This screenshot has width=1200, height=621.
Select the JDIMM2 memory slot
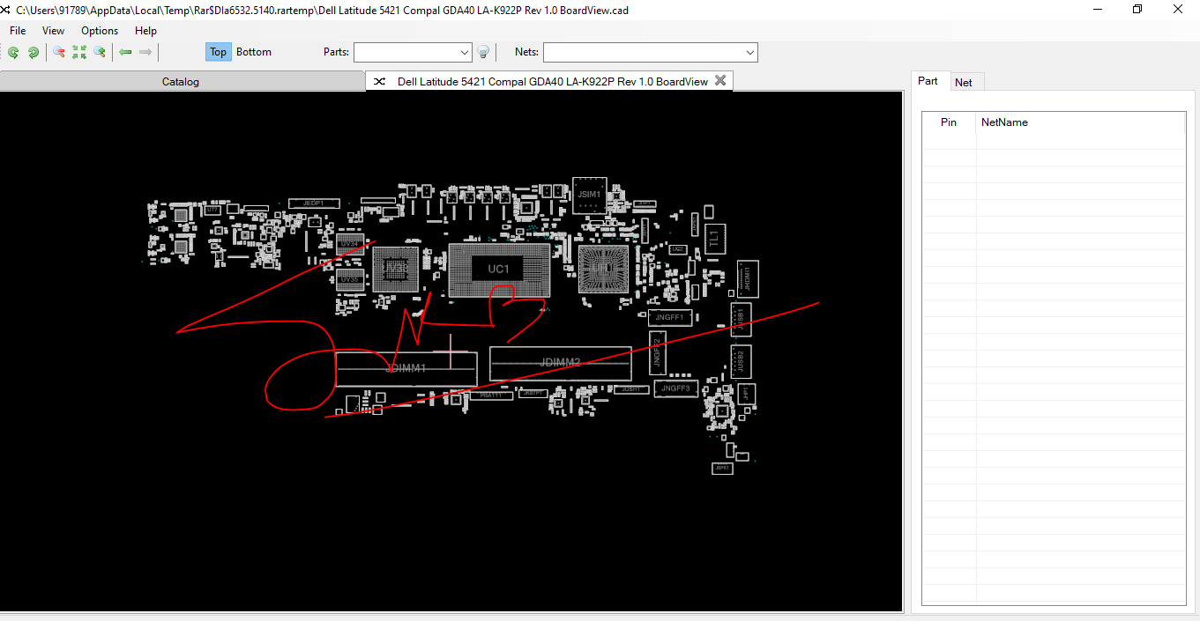pos(561,363)
